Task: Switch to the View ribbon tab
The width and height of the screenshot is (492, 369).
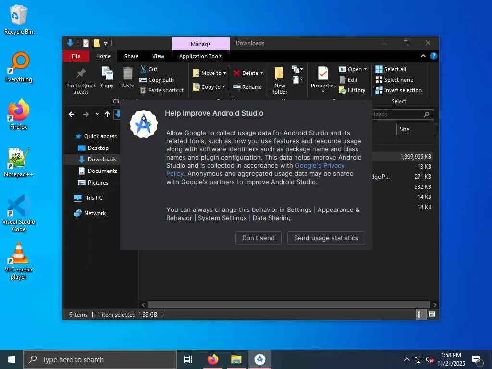Action: click(x=158, y=56)
